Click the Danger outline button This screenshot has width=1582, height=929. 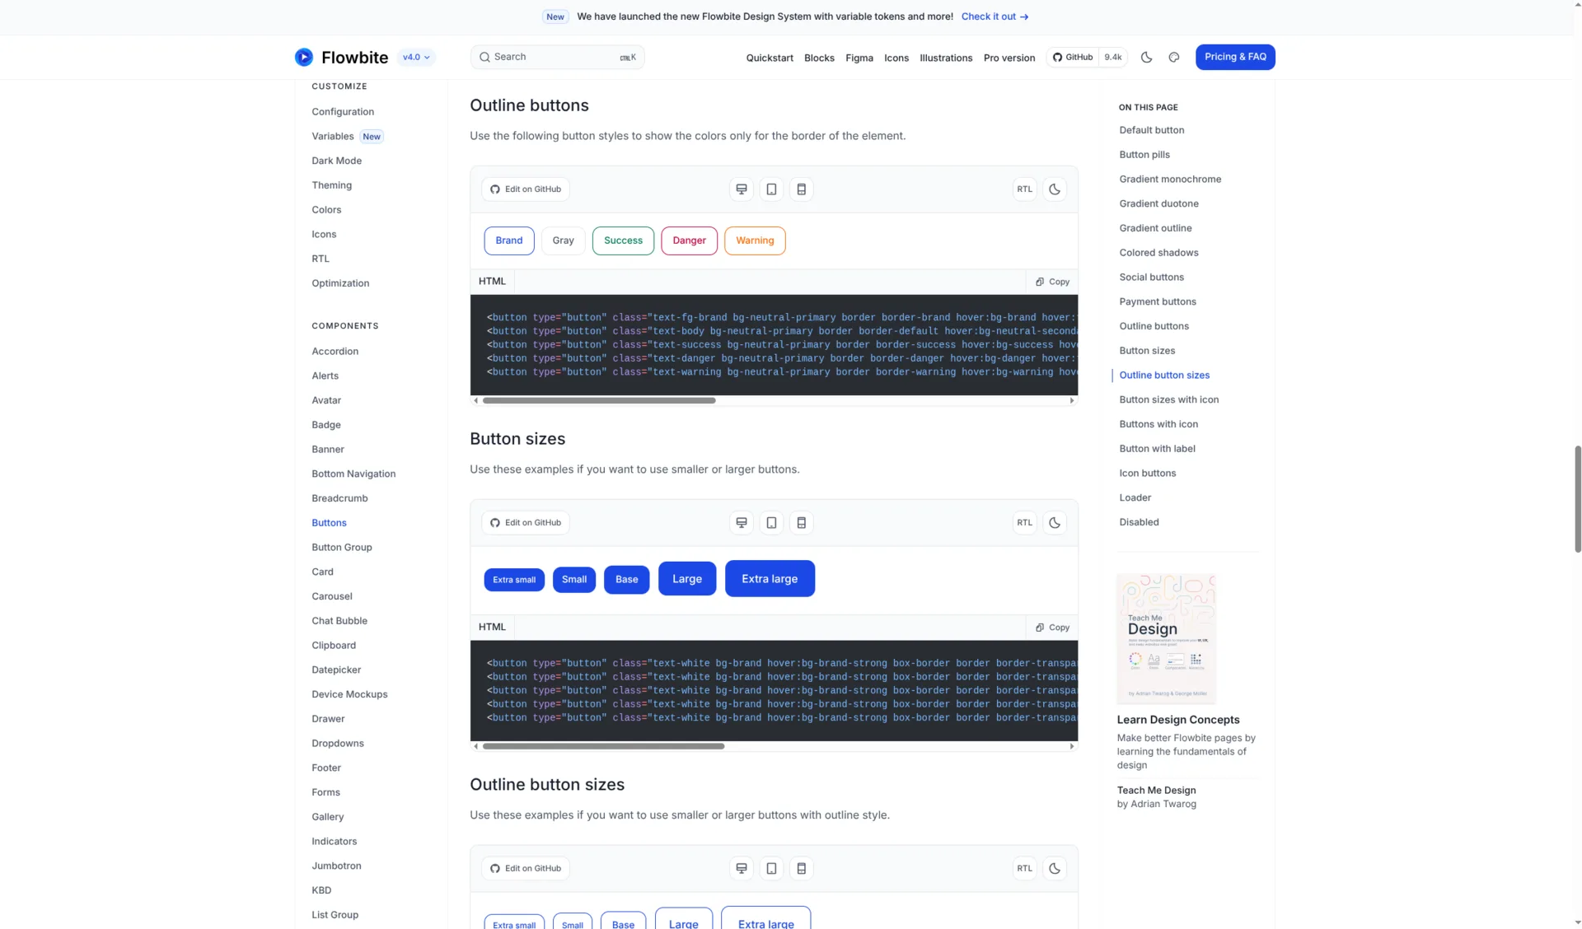(x=689, y=240)
